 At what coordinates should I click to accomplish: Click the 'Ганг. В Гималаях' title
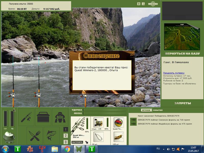176,62
